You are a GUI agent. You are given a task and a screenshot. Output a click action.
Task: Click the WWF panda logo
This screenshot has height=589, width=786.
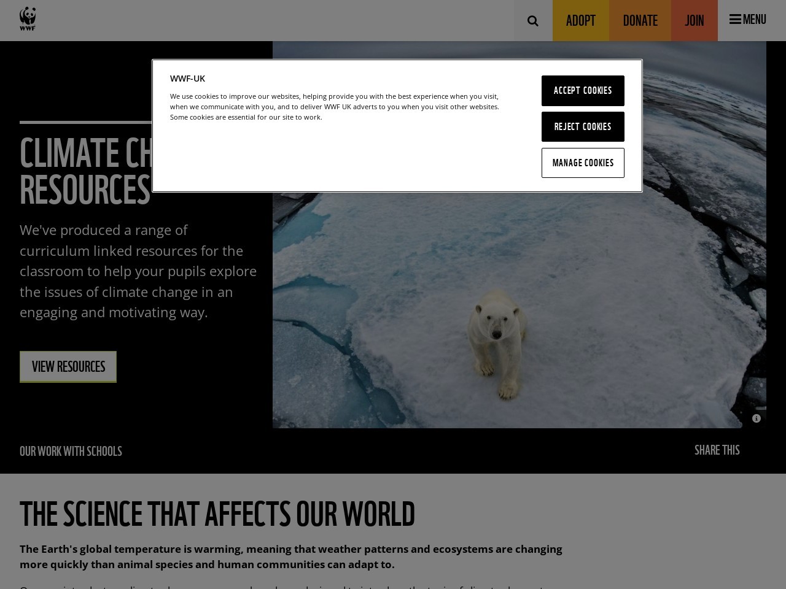pos(28,19)
